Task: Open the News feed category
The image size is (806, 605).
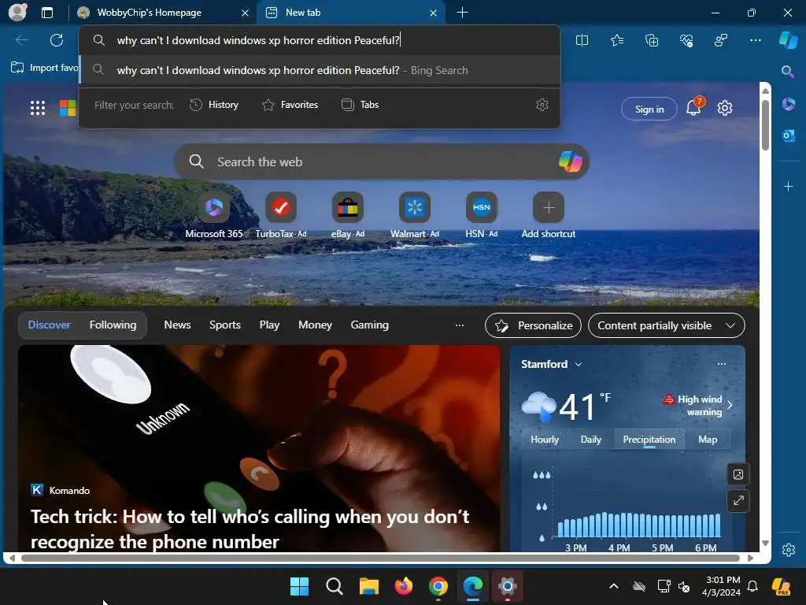Action: pos(177,325)
